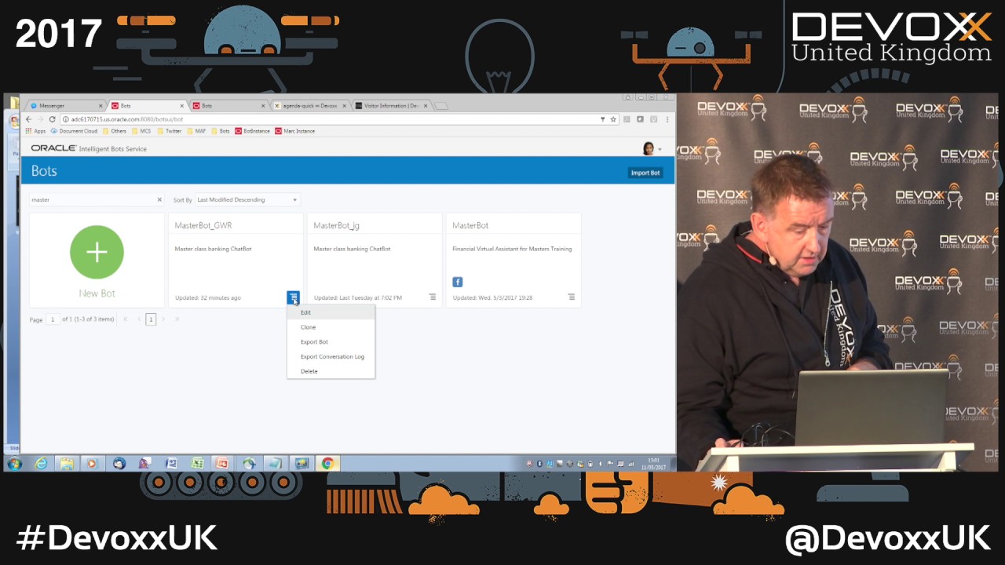Clear the 'master' search filter with X

[x=159, y=200]
